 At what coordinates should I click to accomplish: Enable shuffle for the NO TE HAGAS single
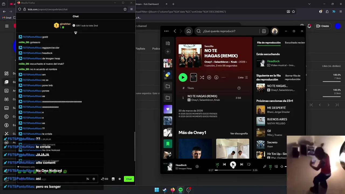tap(202, 78)
